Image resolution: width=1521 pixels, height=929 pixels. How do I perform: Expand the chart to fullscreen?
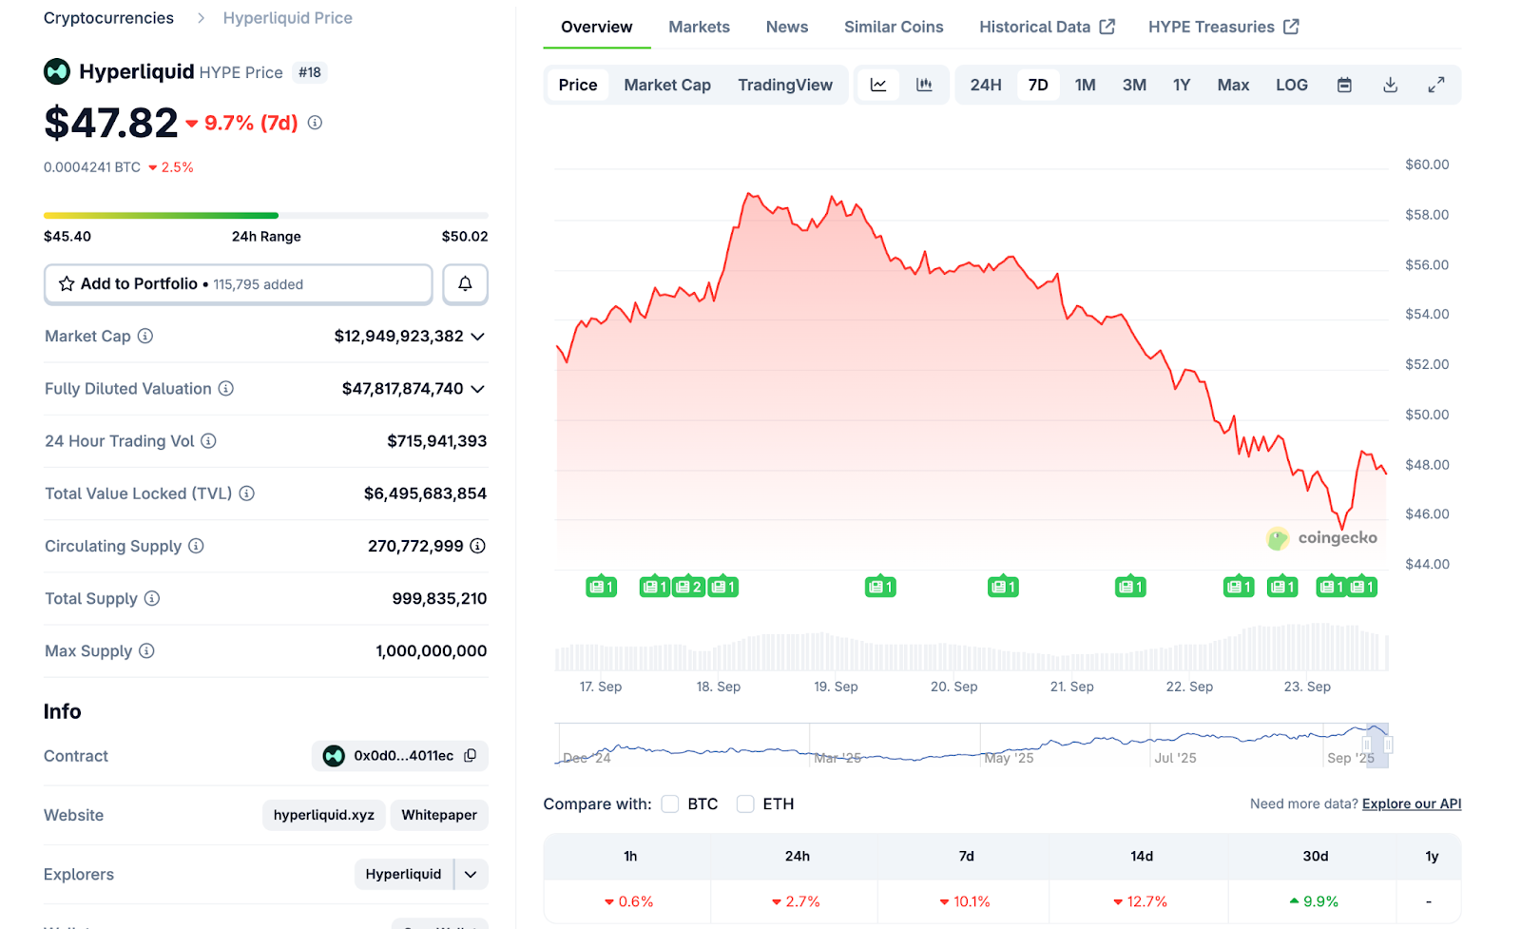[1436, 86]
